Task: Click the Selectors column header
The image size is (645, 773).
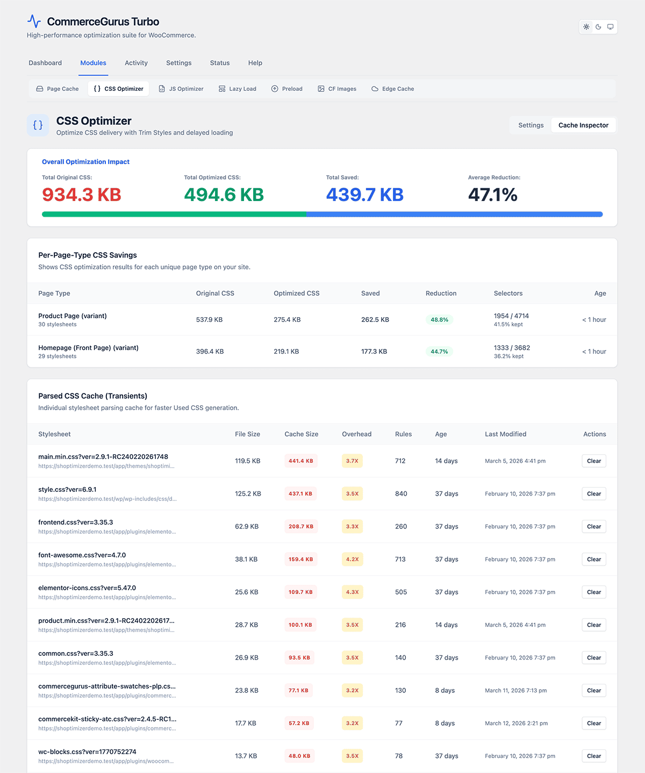Action: pos(508,294)
